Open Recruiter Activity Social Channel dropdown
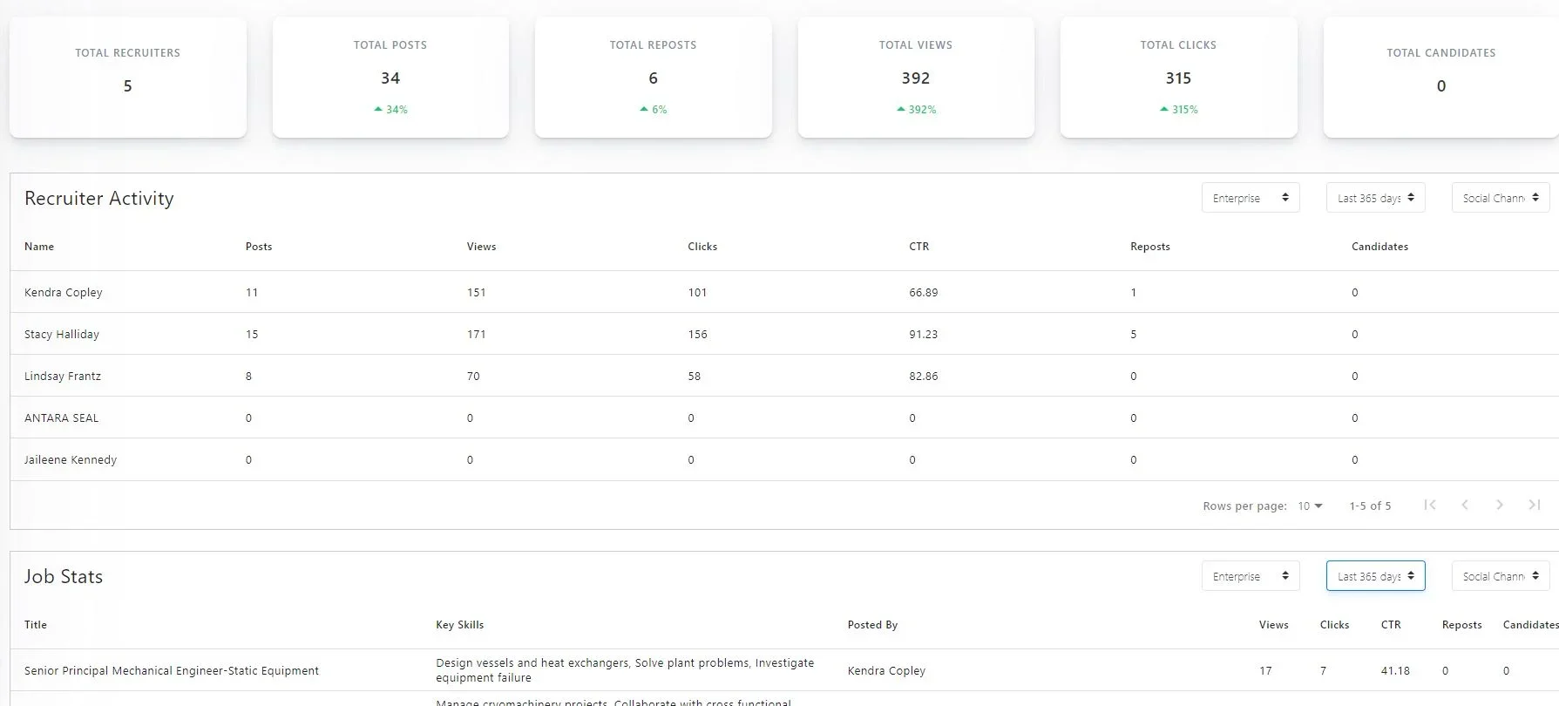1559x706 pixels. click(1500, 198)
